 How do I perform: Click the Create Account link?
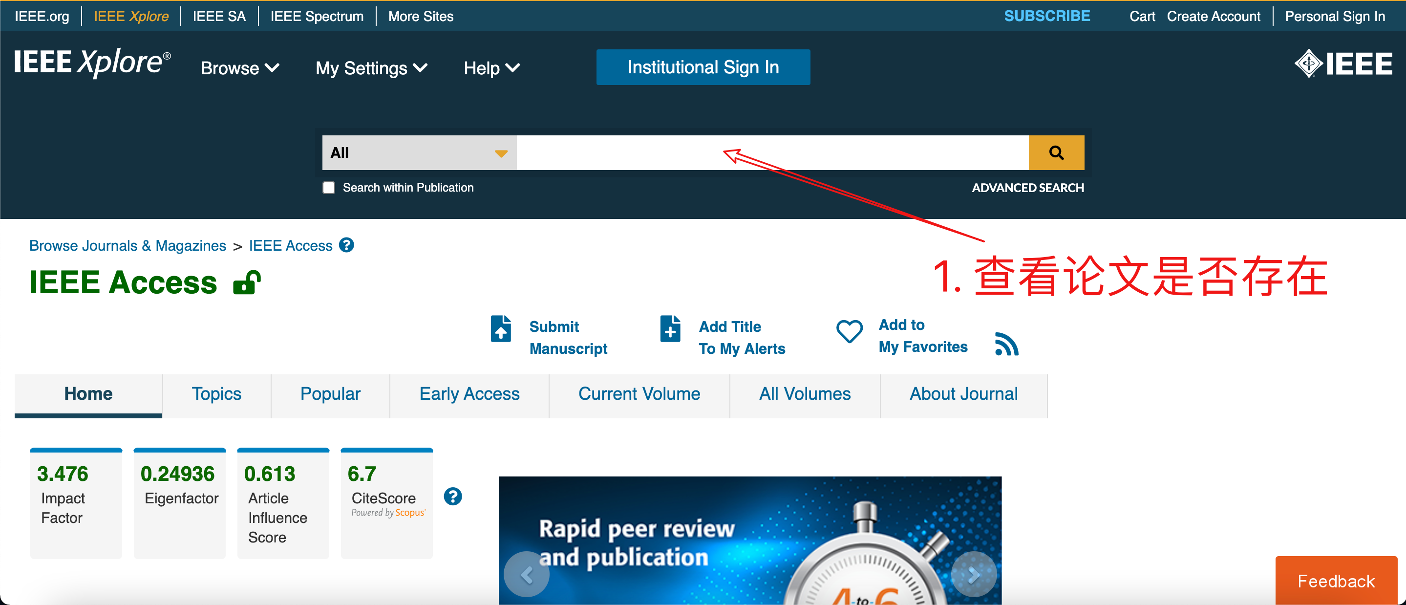click(1214, 17)
